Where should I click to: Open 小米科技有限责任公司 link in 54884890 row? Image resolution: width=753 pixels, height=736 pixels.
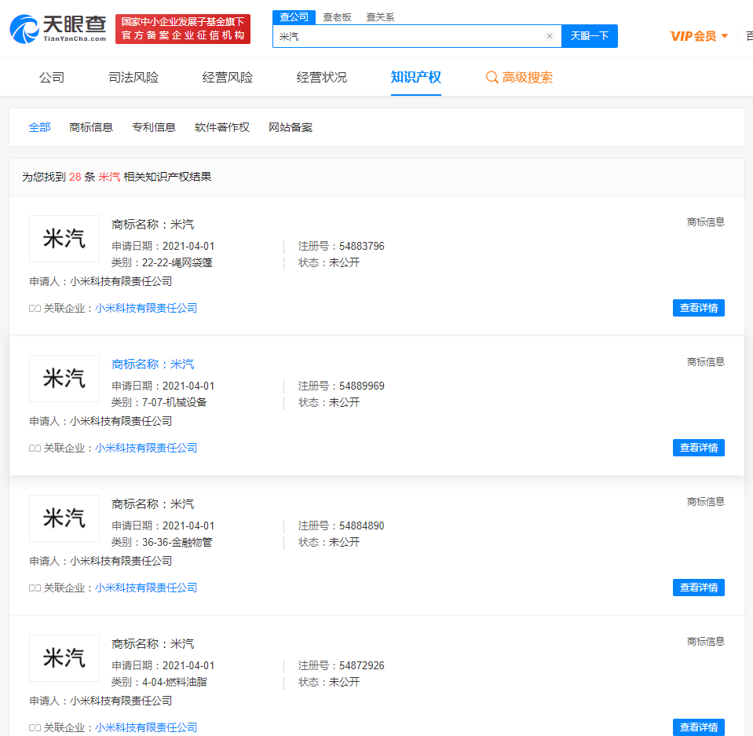click(146, 588)
